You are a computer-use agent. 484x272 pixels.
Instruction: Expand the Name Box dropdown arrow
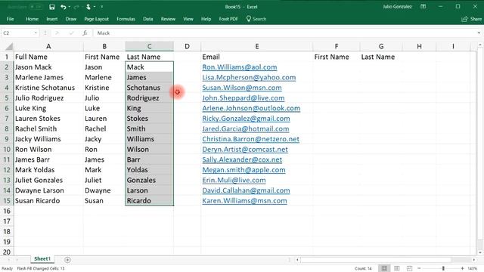coord(36,33)
